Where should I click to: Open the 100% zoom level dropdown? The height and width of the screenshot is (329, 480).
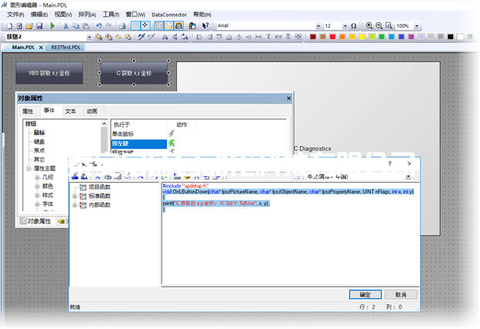pos(418,25)
